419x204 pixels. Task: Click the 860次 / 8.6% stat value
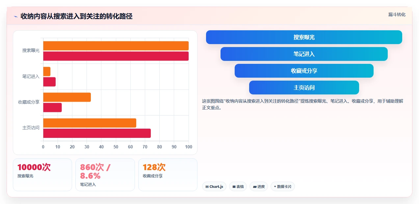tap(95, 171)
